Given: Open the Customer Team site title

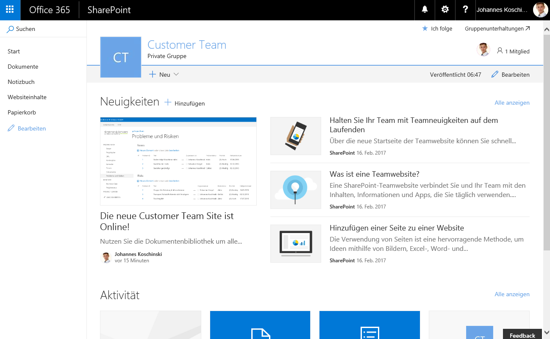Looking at the screenshot, I should [x=187, y=45].
